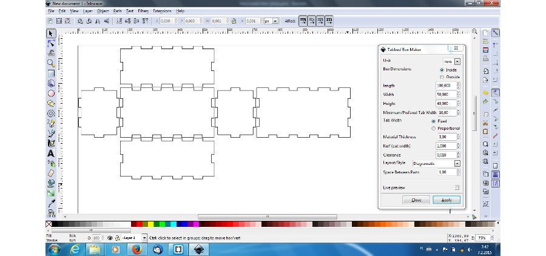Open the Object menu
This screenshot has height=256, width=546.
pos(103,11)
